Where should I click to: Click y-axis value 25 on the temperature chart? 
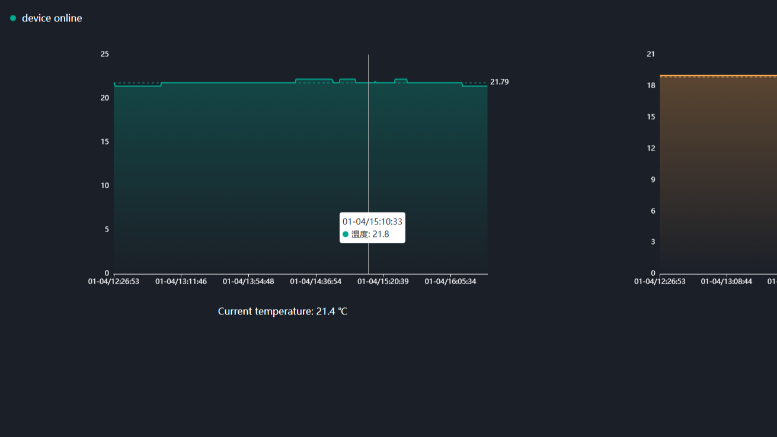[x=105, y=54]
